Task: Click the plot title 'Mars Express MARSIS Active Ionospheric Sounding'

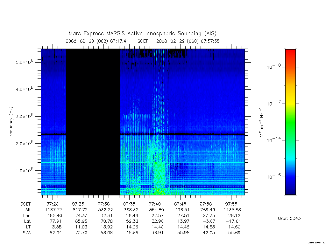Action: tap(135, 34)
